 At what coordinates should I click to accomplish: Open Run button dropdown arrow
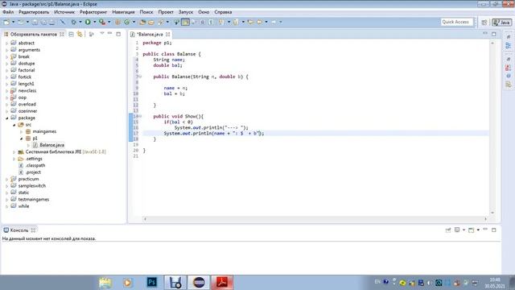click(95, 22)
